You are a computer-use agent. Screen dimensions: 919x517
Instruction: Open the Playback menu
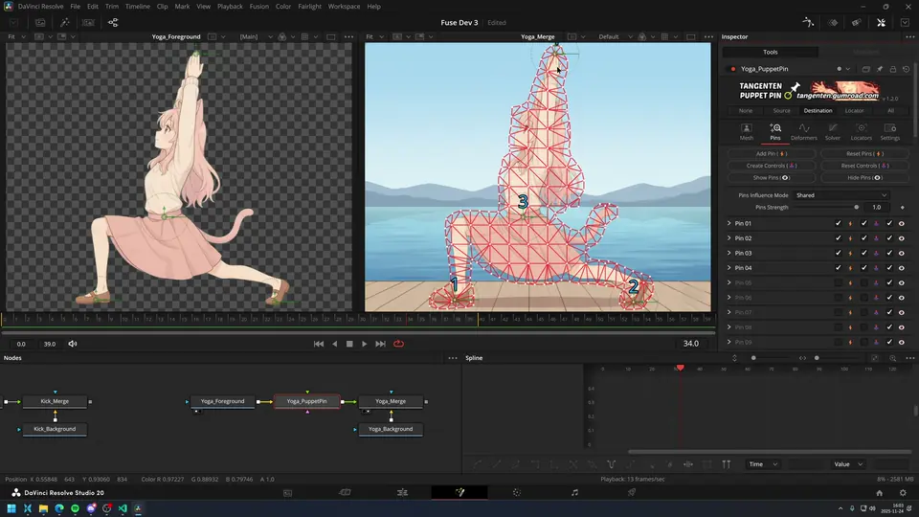[230, 7]
